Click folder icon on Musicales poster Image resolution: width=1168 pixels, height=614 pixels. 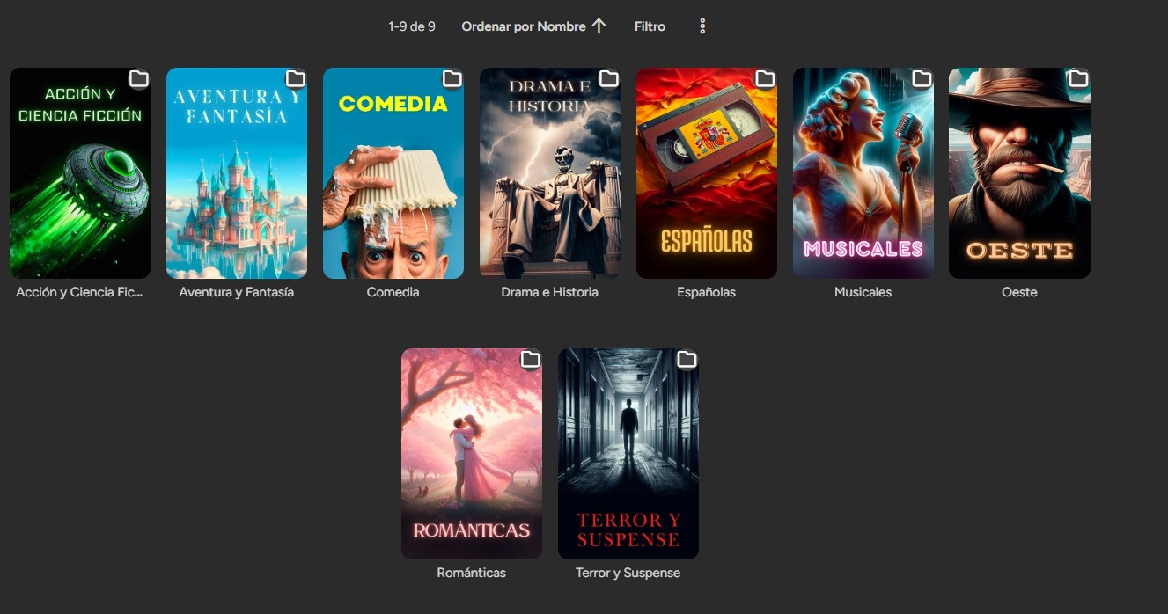coord(922,80)
